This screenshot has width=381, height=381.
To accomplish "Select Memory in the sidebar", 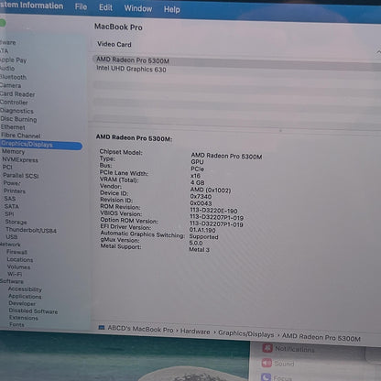I will (x=13, y=151).
